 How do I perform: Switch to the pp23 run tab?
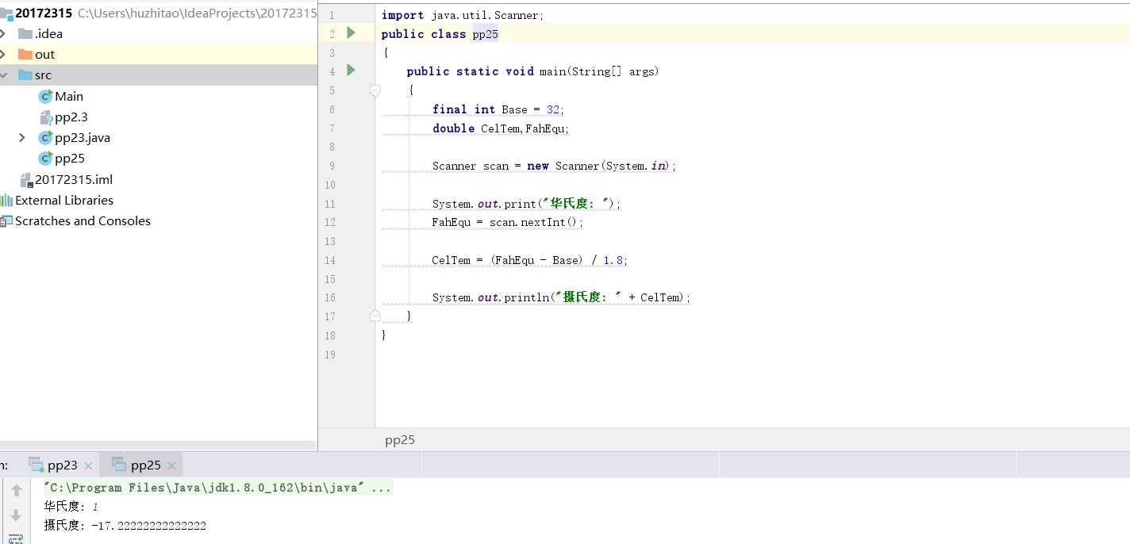click(x=63, y=465)
